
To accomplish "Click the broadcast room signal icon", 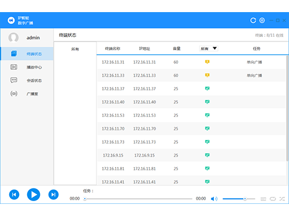I will point(14,94).
